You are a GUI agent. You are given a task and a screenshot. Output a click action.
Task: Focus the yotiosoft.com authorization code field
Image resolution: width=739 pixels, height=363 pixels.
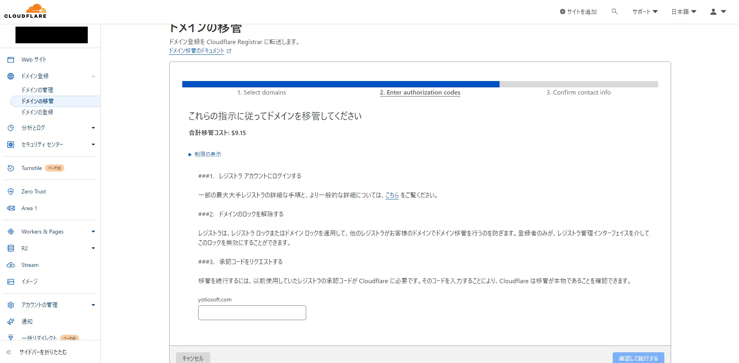252,313
